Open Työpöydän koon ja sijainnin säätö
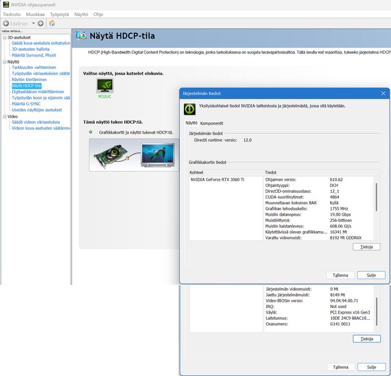391x376 pixels. (x=41, y=98)
